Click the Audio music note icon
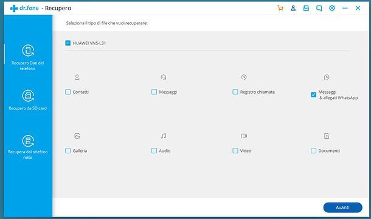 (x=163, y=136)
